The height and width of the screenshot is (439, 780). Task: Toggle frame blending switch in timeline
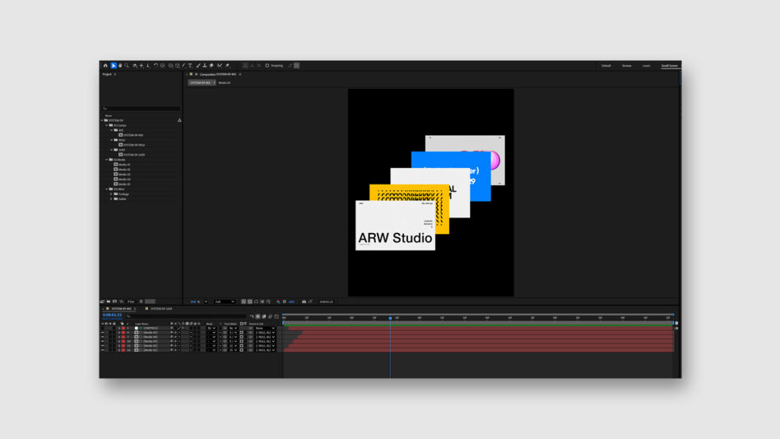point(263,316)
